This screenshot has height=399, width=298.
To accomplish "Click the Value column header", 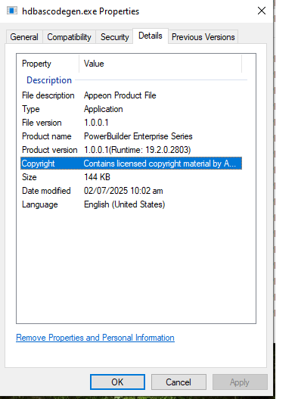I will click(94, 64).
